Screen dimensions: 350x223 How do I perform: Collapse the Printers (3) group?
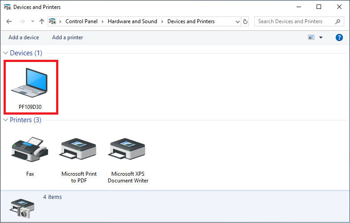[6, 120]
